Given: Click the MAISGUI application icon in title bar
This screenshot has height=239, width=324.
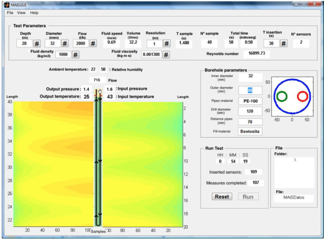Looking at the screenshot, I should [7, 5].
